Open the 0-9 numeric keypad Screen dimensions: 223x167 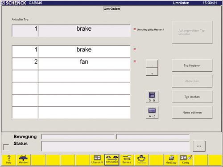tap(152, 97)
